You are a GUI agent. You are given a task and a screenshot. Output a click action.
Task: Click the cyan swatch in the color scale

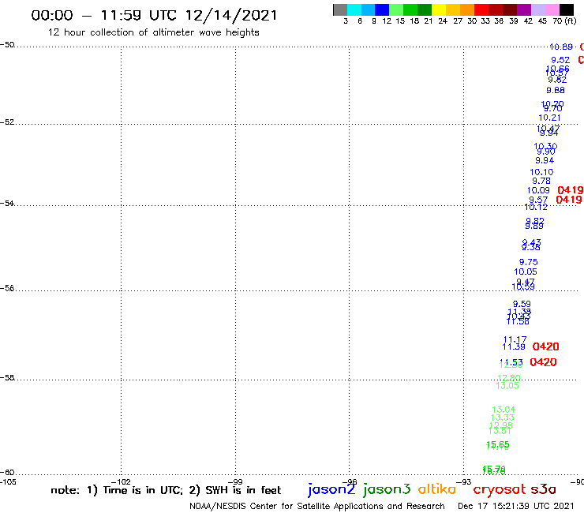point(354,9)
